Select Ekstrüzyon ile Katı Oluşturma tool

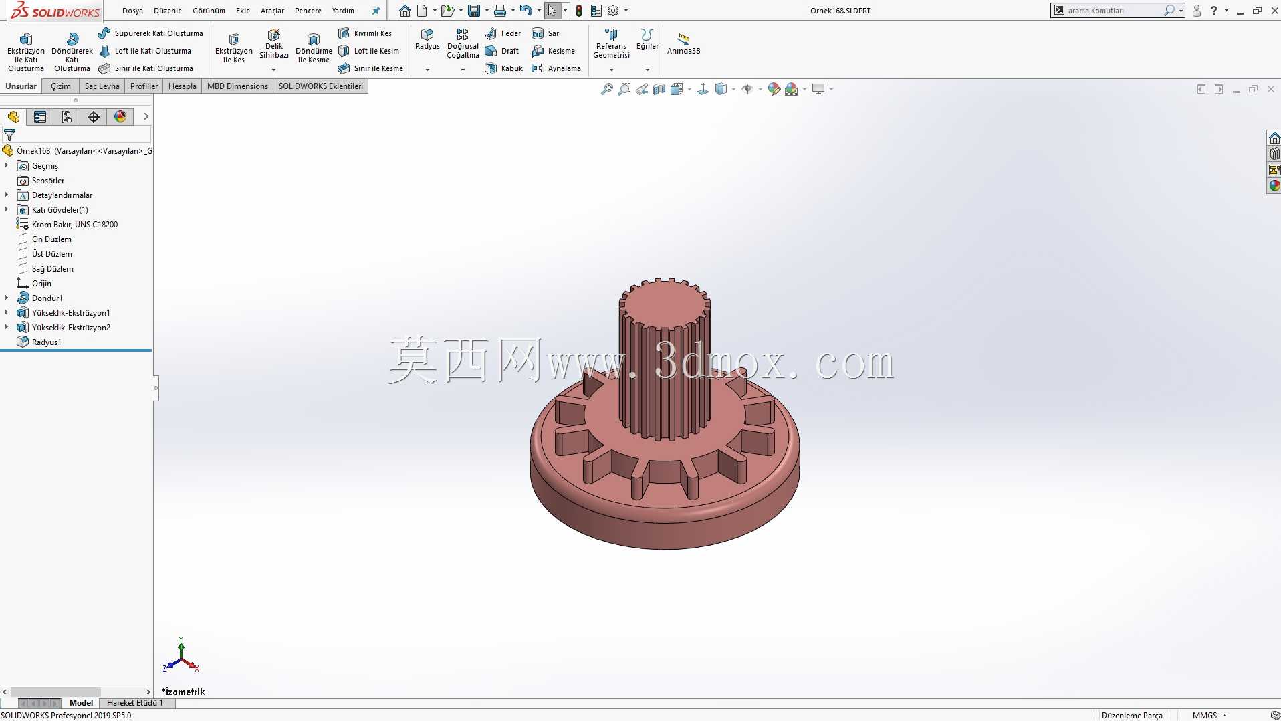[25, 52]
